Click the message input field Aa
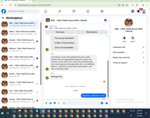The height and width of the screenshot is (118, 150). pyautogui.click(x=82, y=103)
